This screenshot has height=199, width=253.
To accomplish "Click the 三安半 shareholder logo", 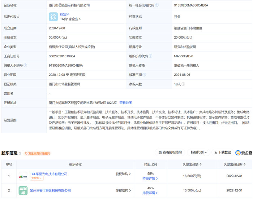I will coord(23,190).
